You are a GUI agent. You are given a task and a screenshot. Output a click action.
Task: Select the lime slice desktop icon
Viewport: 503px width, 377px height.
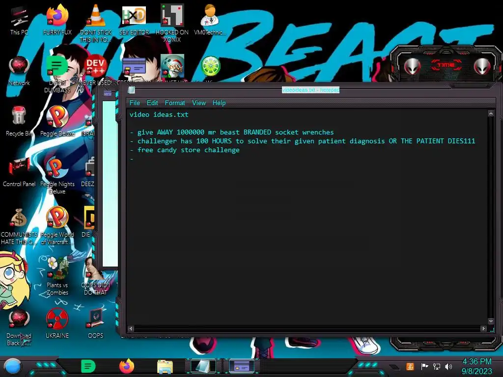click(x=210, y=67)
